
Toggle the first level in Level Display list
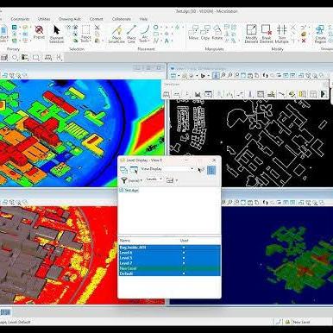(170, 248)
